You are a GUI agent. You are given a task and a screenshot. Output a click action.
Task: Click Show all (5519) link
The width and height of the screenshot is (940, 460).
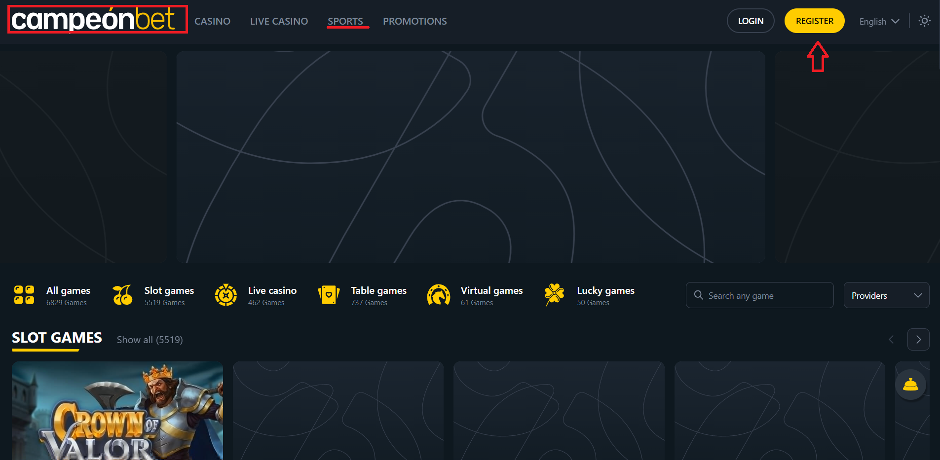150,340
